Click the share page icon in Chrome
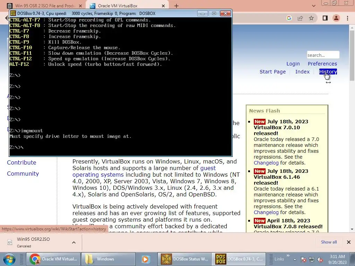Viewport: 355px width, 266px height. (x=300, y=18)
